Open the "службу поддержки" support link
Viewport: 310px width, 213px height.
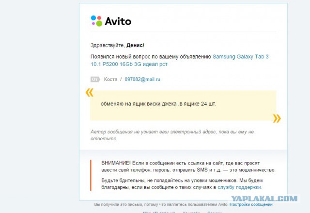tap(239, 187)
